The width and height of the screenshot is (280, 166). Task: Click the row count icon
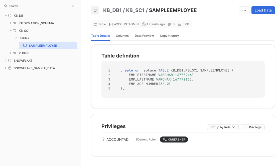tap(170, 24)
